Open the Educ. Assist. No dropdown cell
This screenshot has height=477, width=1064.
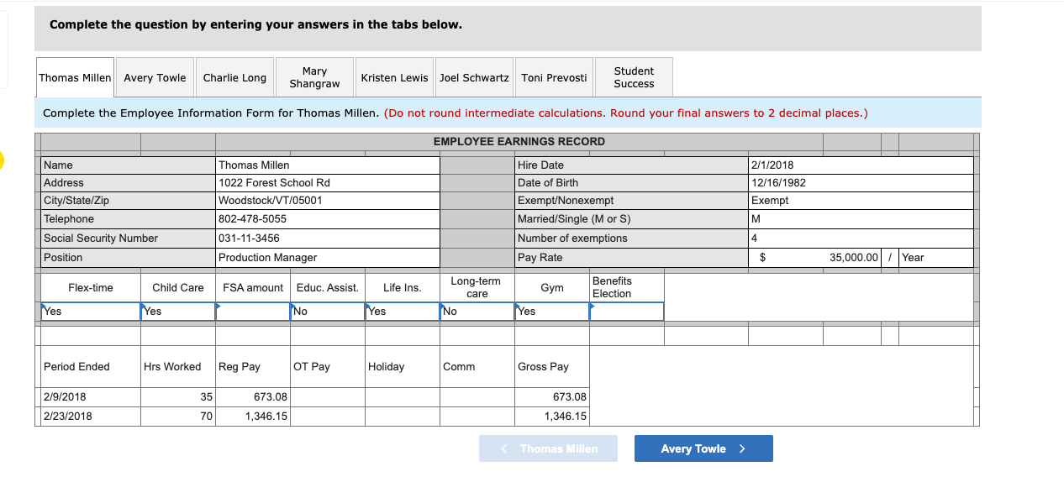[328, 312]
